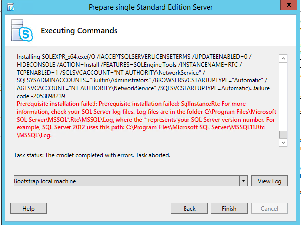Close the Prepare single Standard Edition Server window
Viewport: 301px width, 225px height.
(289, 5)
